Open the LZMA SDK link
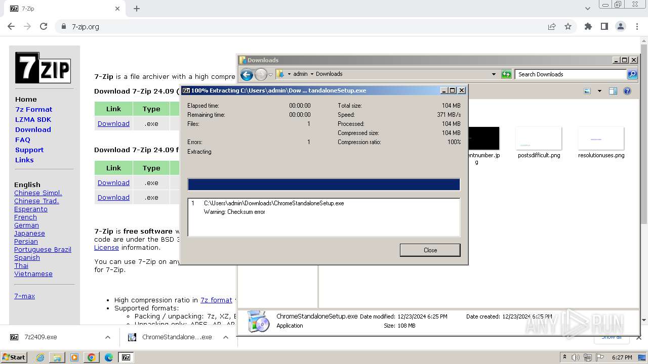Viewport: 648px width, 364px height. (33, 119)
